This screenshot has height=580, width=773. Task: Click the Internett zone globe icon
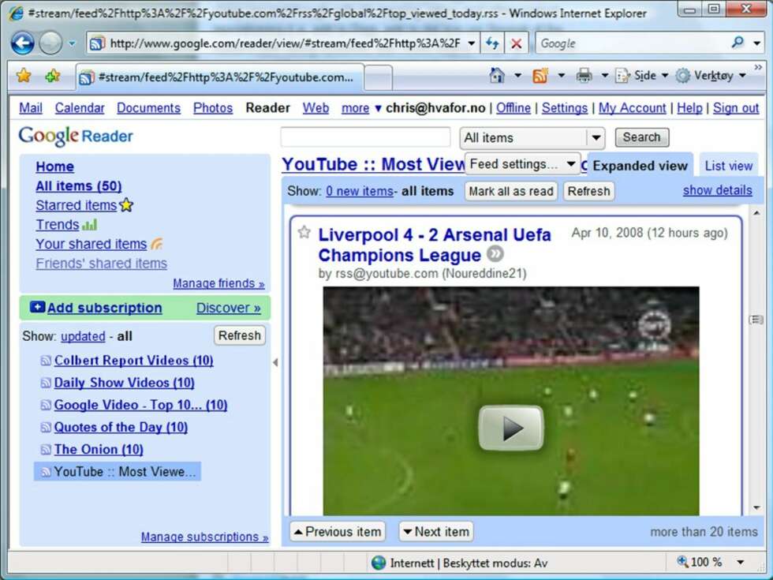tap(379, 562)
